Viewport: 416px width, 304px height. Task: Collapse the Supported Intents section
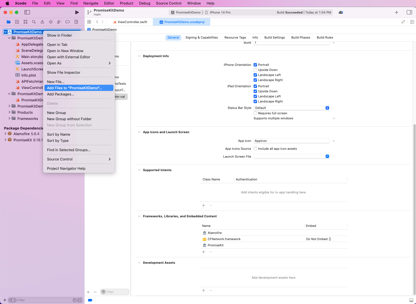pyautogui.click(x=139, y=170)
